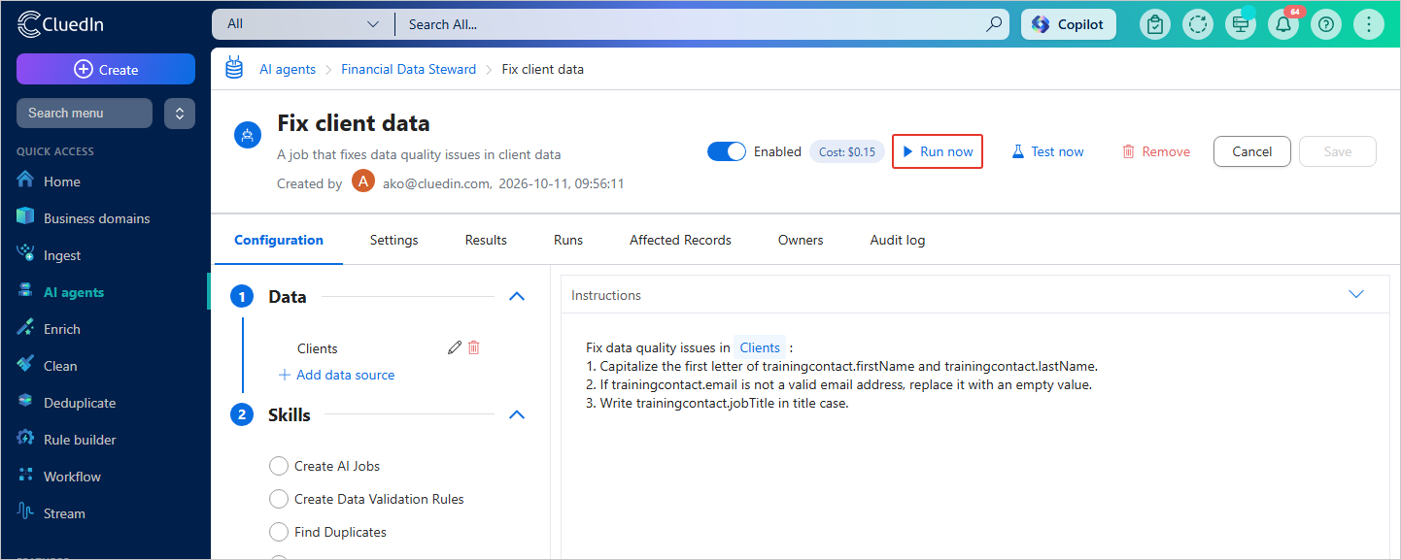Open the Owners tab
The width and height of the screenshot is (1401, 560).
(801, 240)
